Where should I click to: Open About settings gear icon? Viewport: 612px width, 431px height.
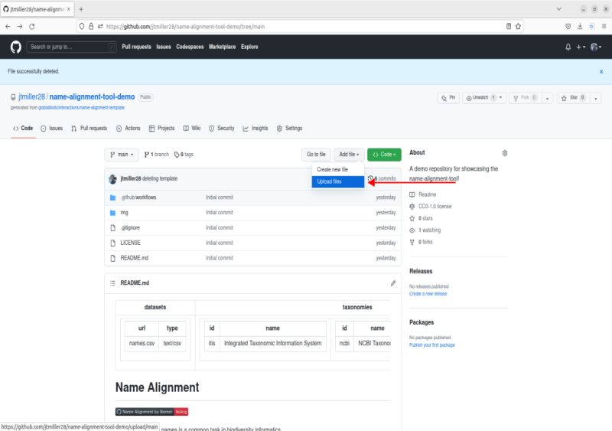click(x=505, y=153)
